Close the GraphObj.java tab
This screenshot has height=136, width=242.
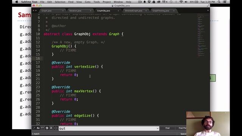(118, 11)
